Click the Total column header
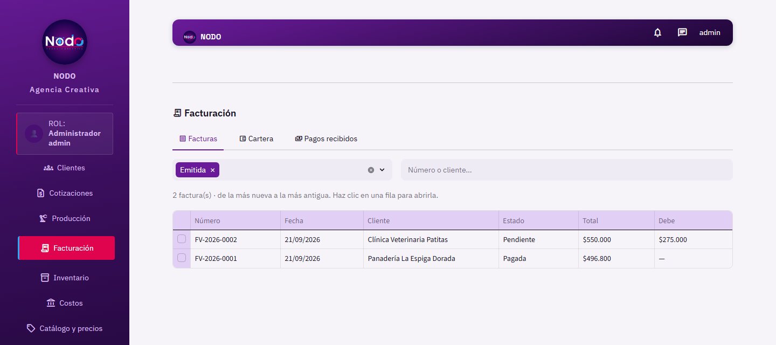The image size is (776, 345). pos(616,220)
